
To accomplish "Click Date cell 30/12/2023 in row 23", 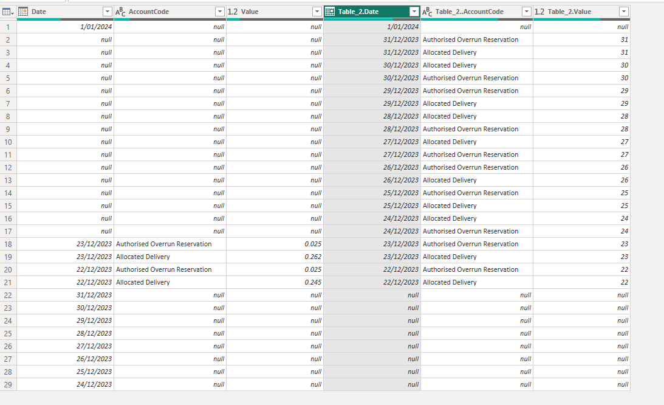I will click(x=65, y=308).
